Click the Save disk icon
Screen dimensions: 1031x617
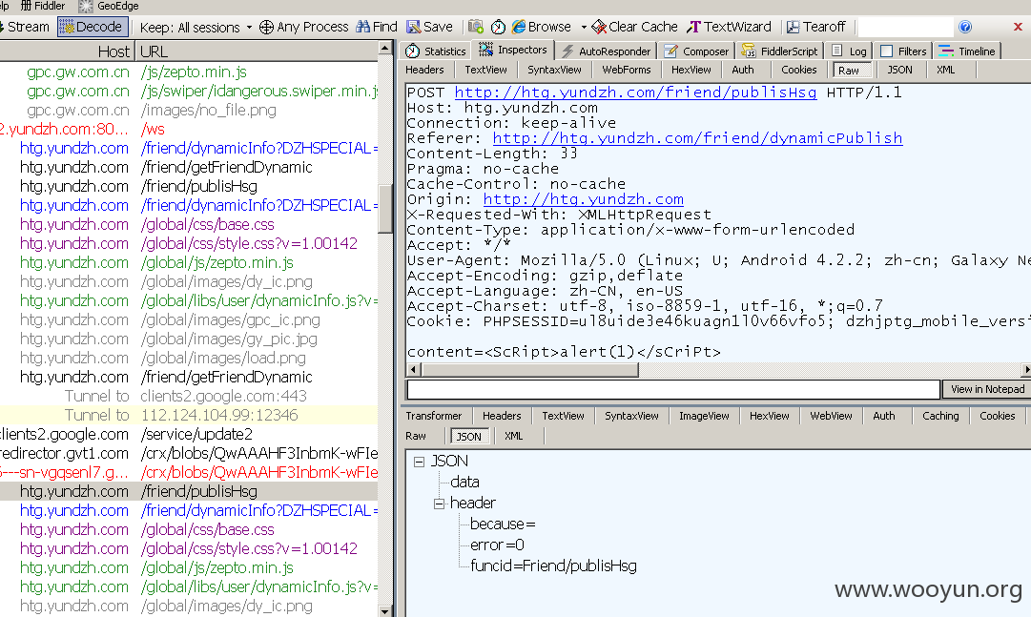tap(413, 27)
